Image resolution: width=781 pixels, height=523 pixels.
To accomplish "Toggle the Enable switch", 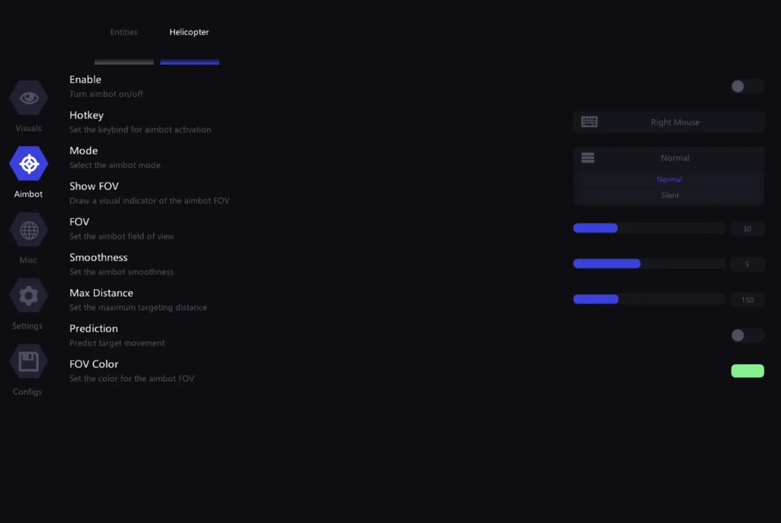I will [747, 86].
